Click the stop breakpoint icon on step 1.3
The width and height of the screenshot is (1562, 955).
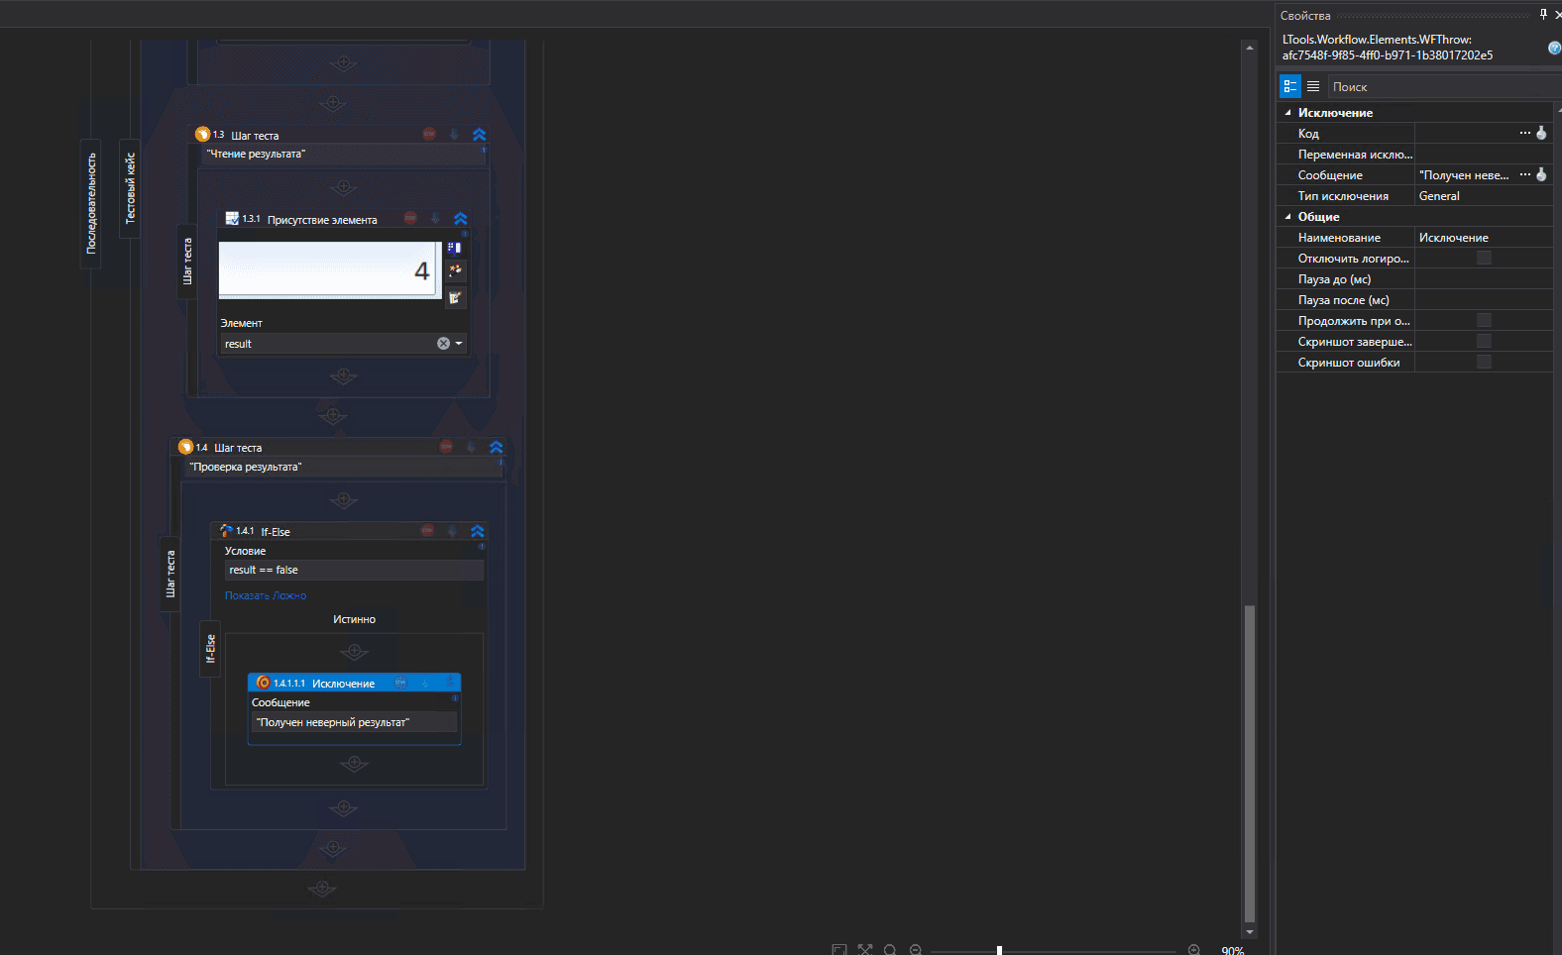point(429,135)
